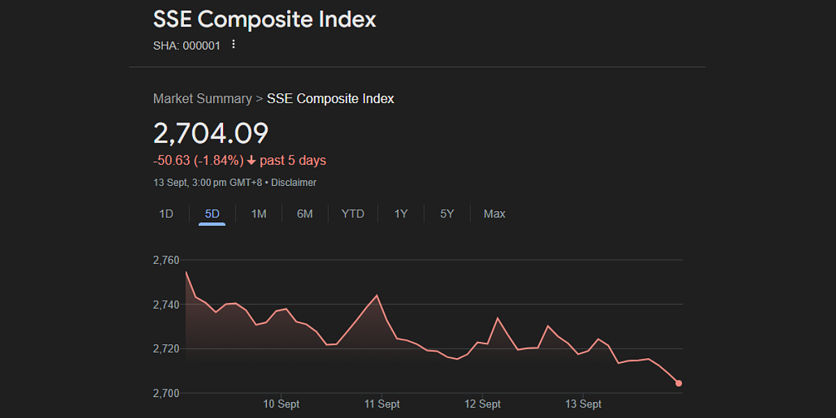The height and width of the screenshot is (418, 836).
Task: Click the 2,740 y-axis label
Action: [166, 304]
